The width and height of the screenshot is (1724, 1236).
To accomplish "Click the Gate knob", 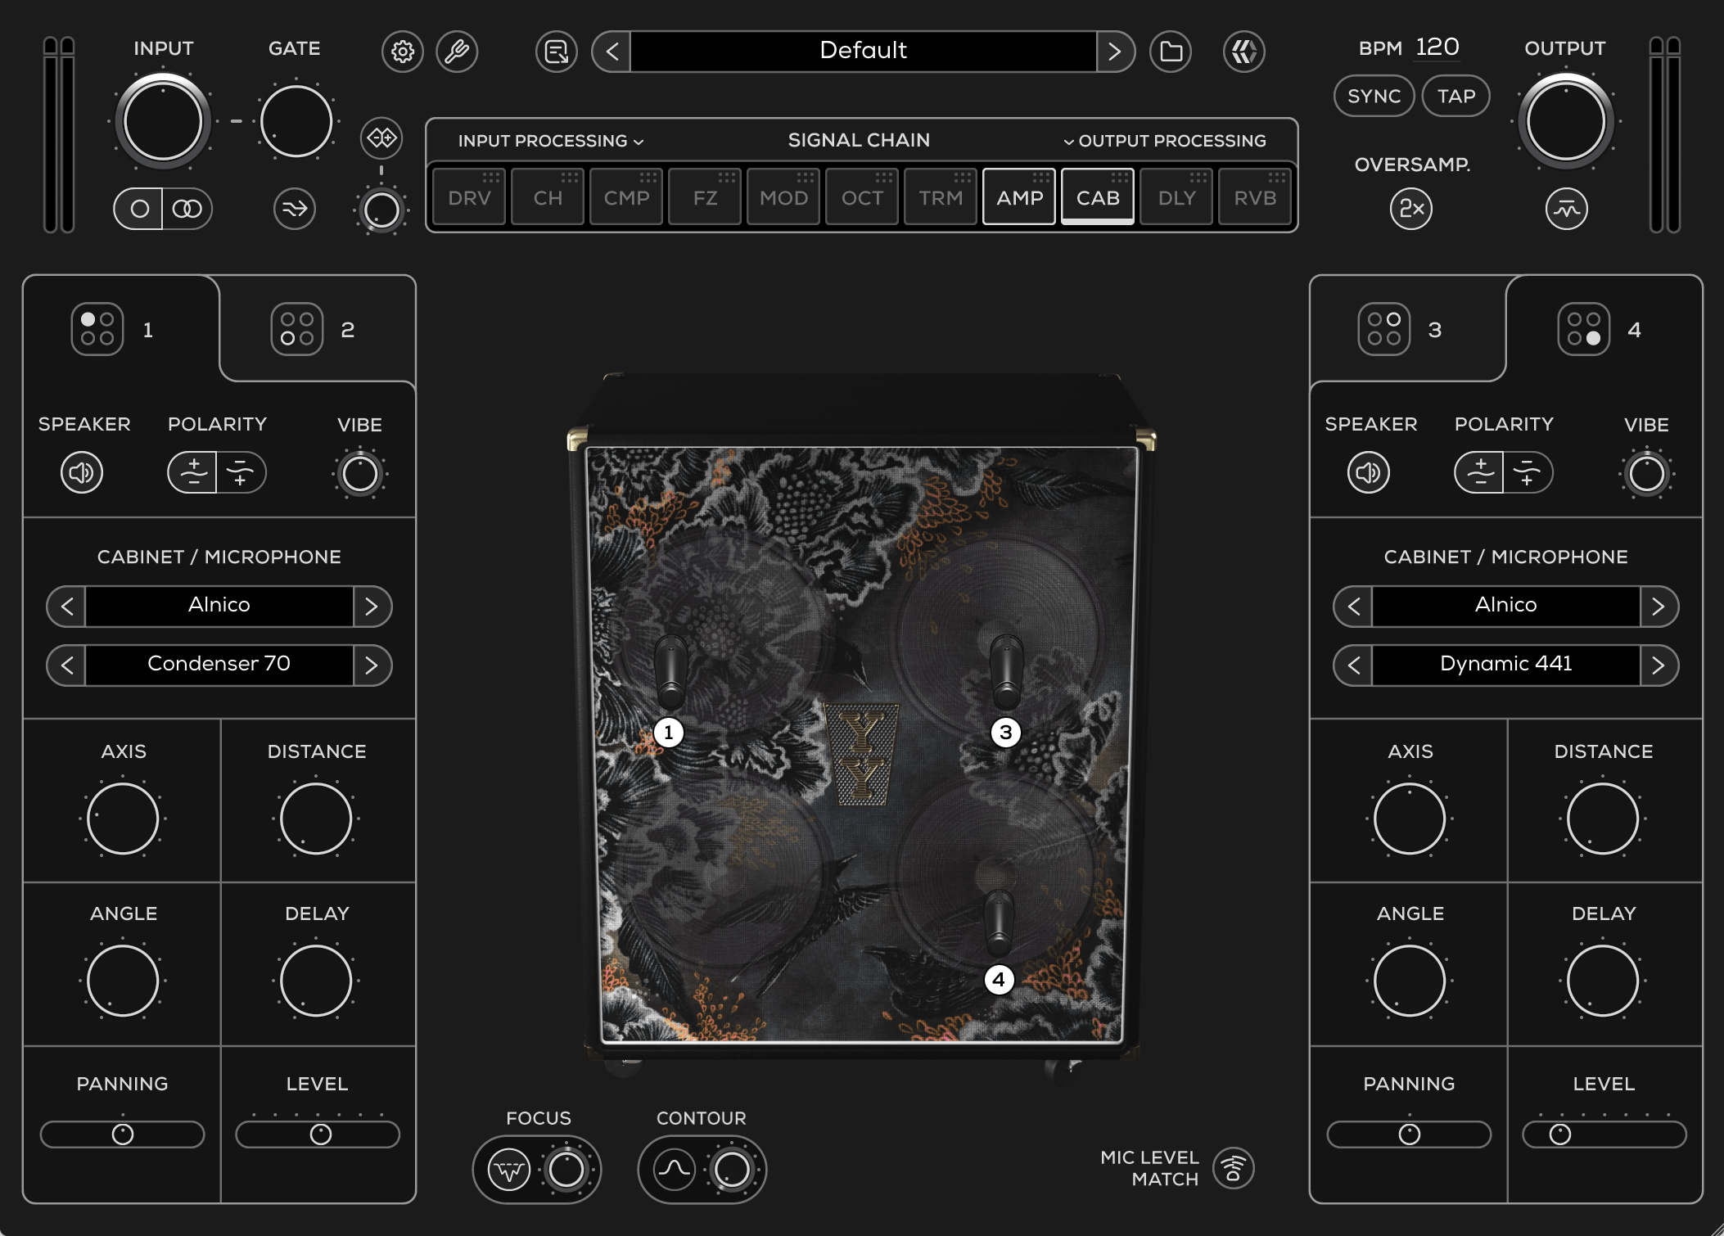I will pyautogui.click(x=296, y=122).
